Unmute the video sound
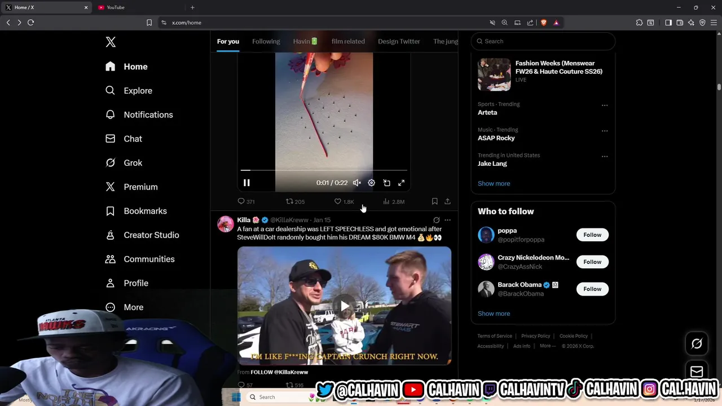 [x=357, y=183]
